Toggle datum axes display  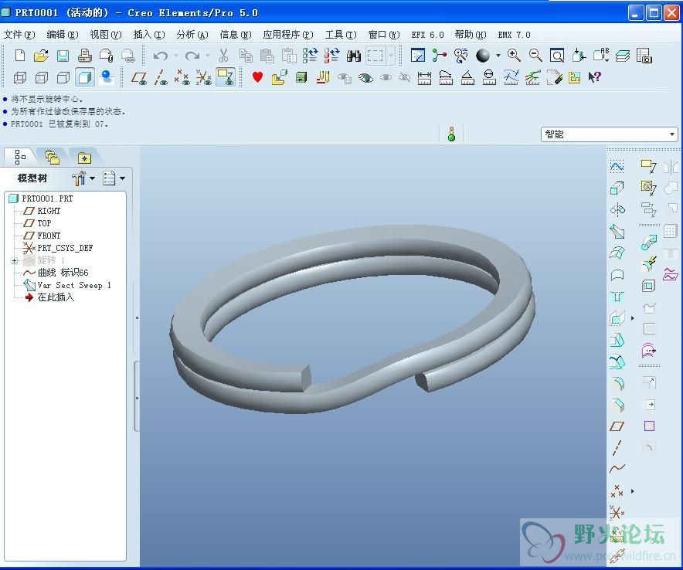pos(161,77)
